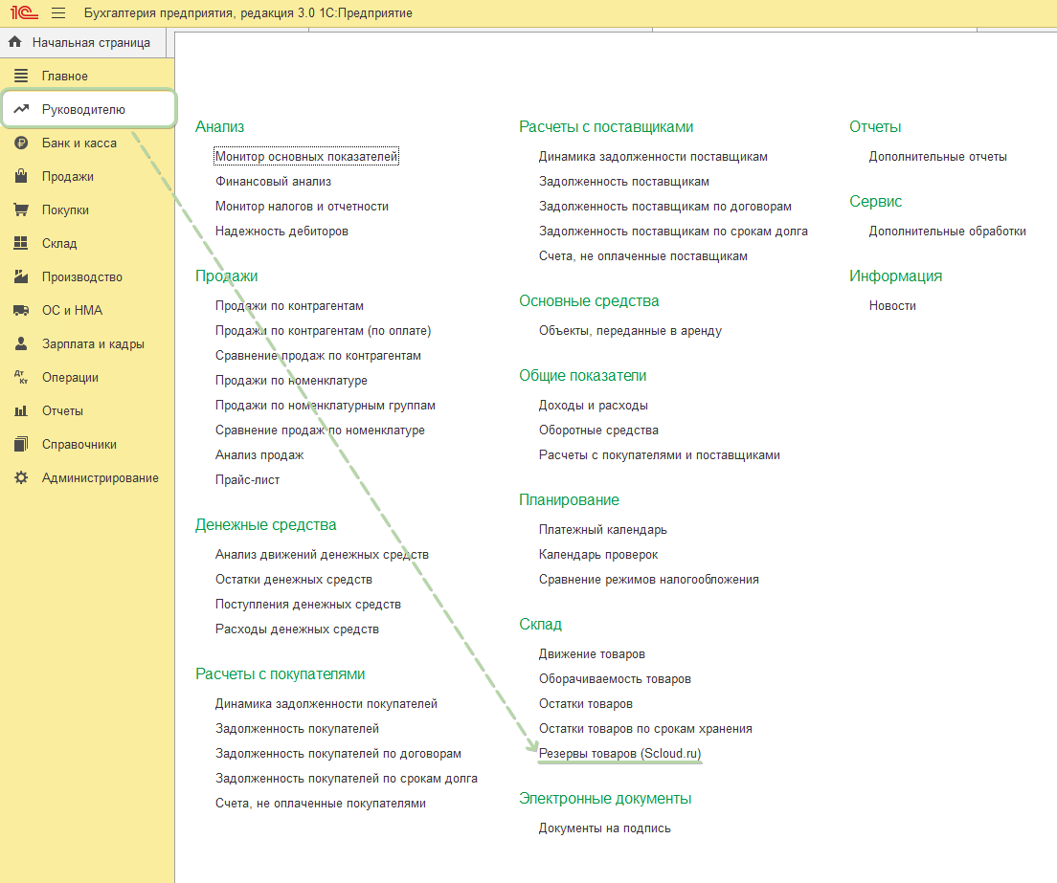Open the Новости link
The height and width of the screenshot is (883, 1057).
(x=892, y=306)
